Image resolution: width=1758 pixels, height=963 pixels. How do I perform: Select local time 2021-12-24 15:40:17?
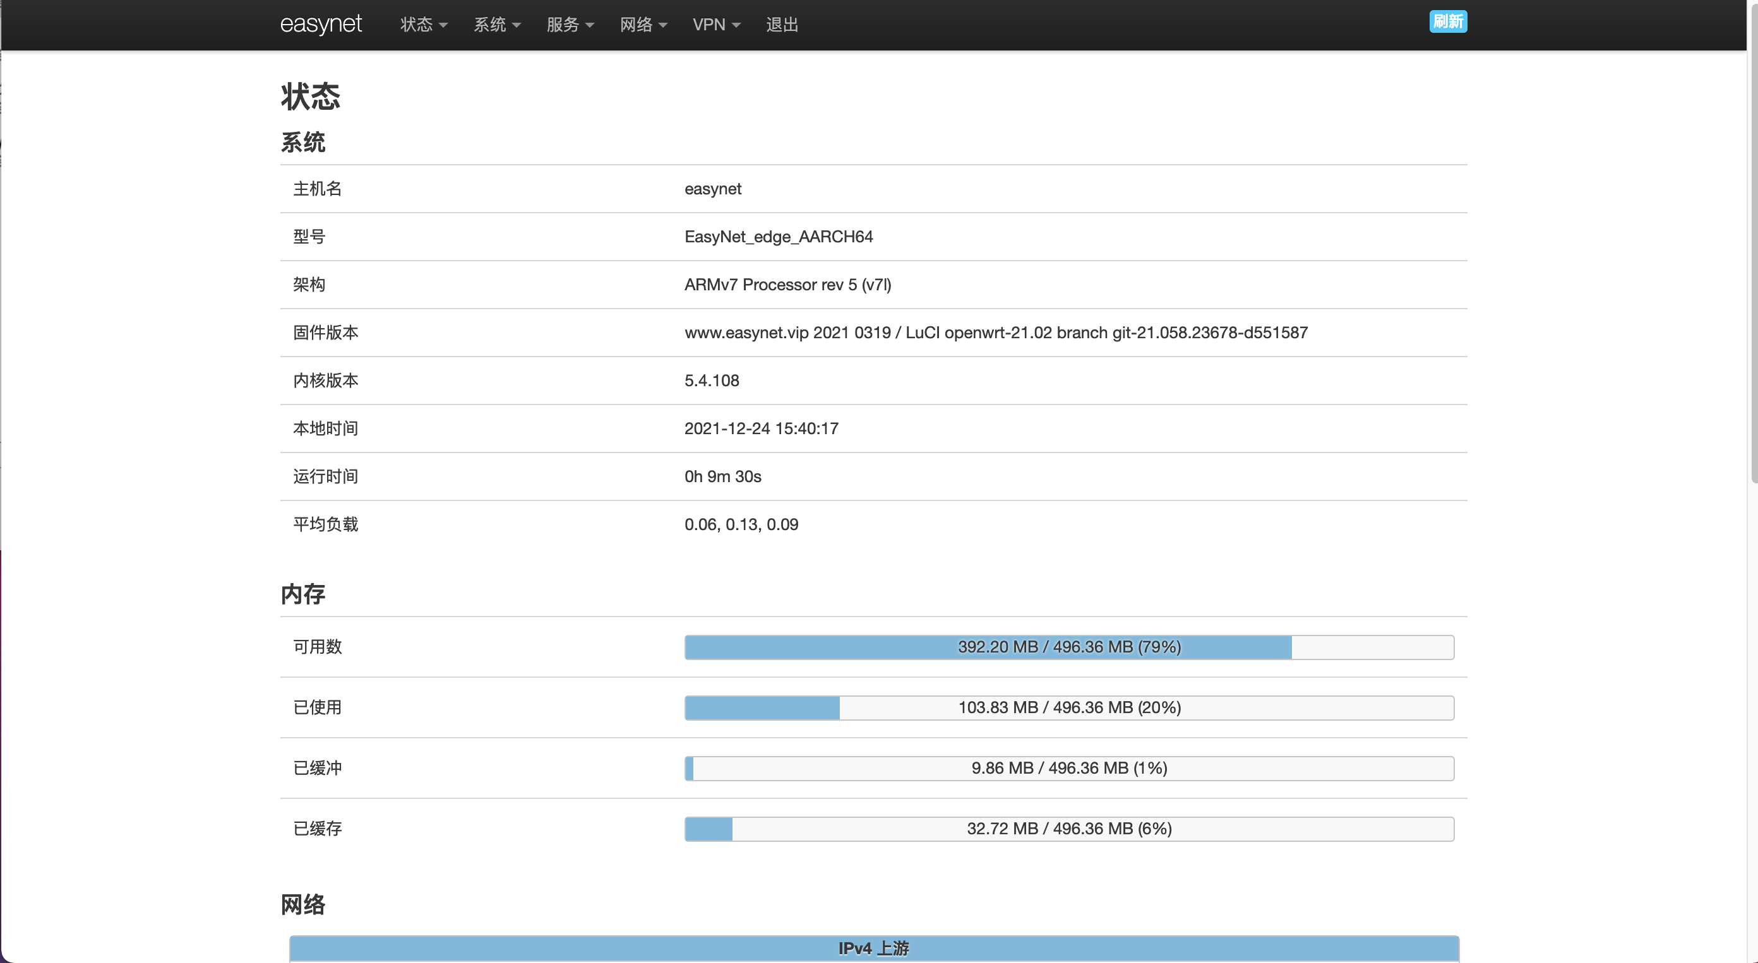point(762,428)
